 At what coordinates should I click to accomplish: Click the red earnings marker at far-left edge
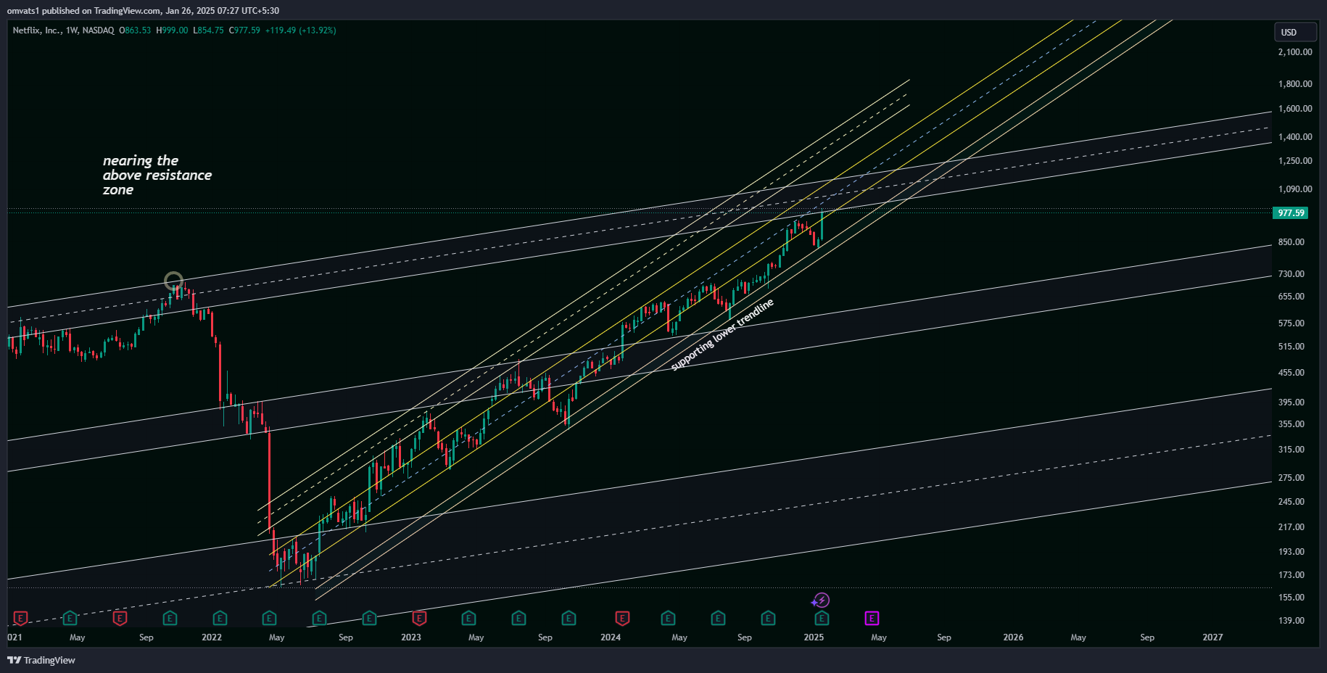(x=20, y=619)
